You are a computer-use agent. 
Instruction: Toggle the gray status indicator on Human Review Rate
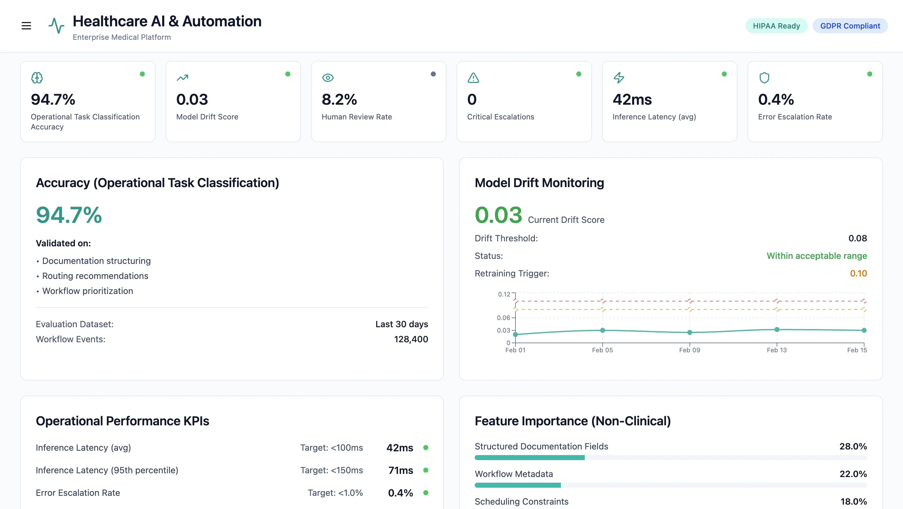coord(433,74)
